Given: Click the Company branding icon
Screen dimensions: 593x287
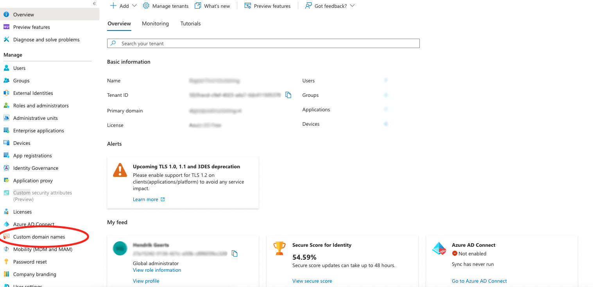Looking at the screenshot, I should [6, 274].
